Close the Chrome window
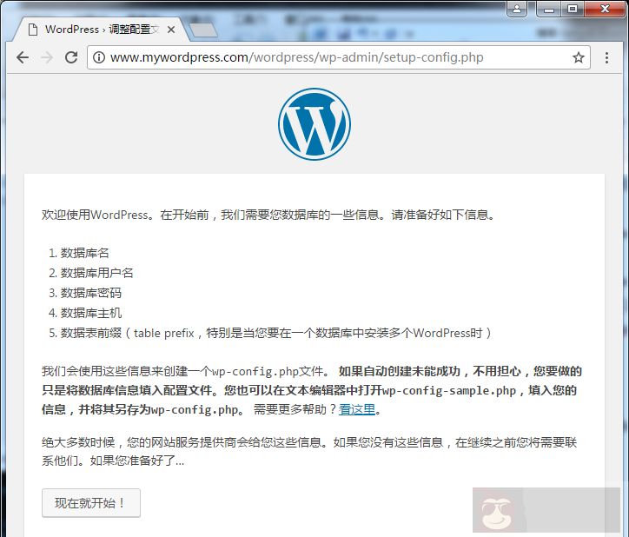The width and height of the screenshot is (629, 537). [605, 9]
